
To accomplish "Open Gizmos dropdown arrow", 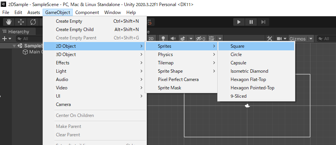I will pyautogui.click(x=311, y=39).
